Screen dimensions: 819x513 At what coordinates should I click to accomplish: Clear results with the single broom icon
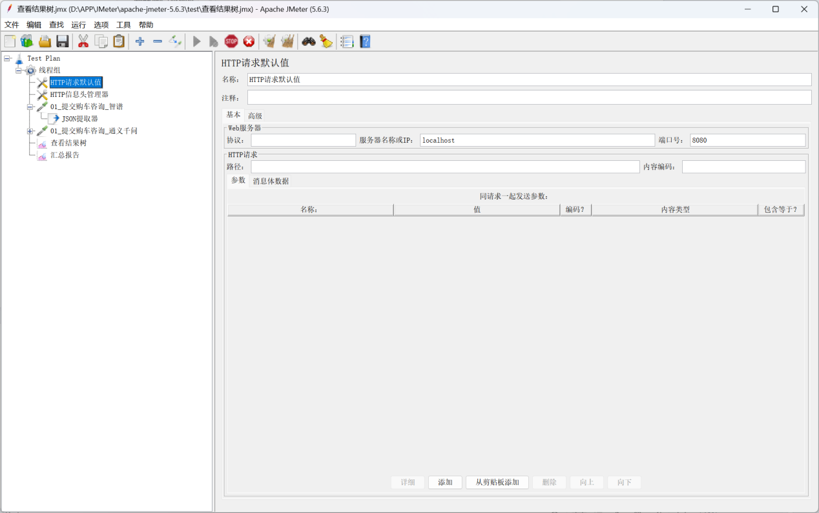click(x=269, y=41)
